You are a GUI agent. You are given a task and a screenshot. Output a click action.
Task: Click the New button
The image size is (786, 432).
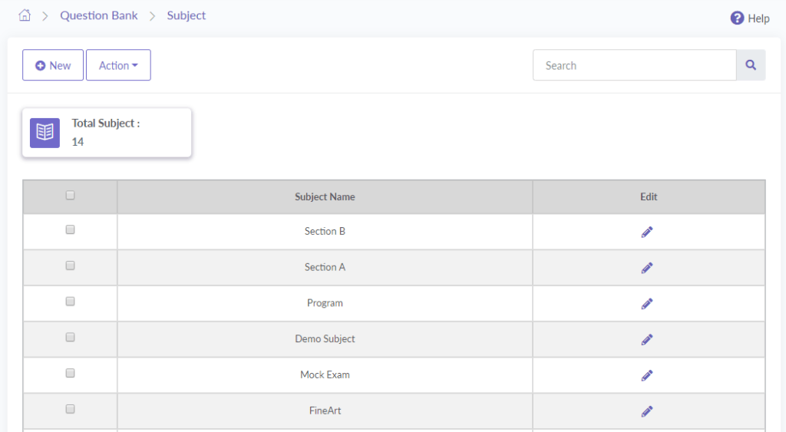(53, 65)
